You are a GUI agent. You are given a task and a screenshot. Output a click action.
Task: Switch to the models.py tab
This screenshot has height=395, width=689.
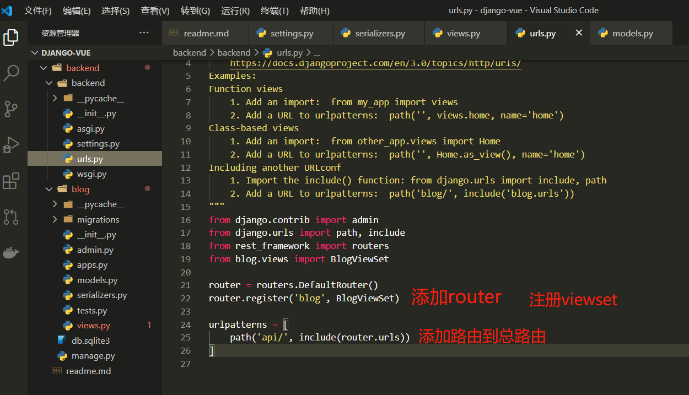632,33
